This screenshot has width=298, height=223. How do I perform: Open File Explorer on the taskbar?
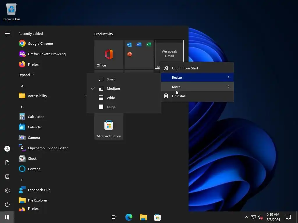(143, 217)
